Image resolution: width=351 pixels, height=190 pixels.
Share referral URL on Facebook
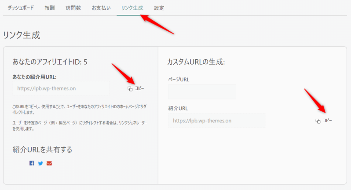pyautogui.click(x=32, y=163)
